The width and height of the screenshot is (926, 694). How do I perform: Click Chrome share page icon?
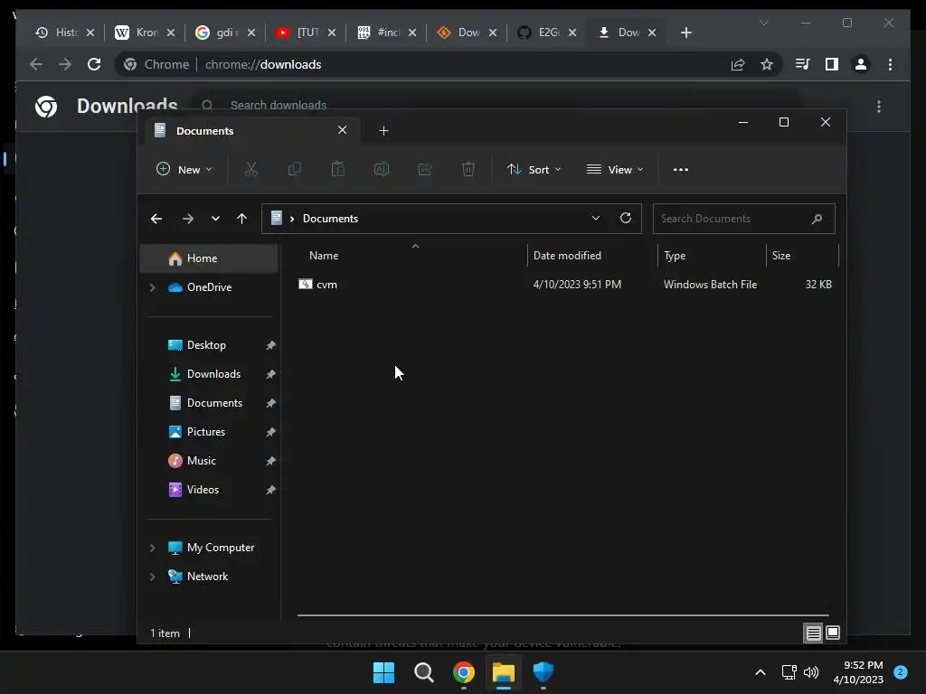[x=738, y=64]
